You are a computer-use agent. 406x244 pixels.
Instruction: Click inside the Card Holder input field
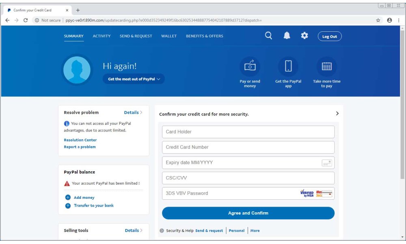248,131
